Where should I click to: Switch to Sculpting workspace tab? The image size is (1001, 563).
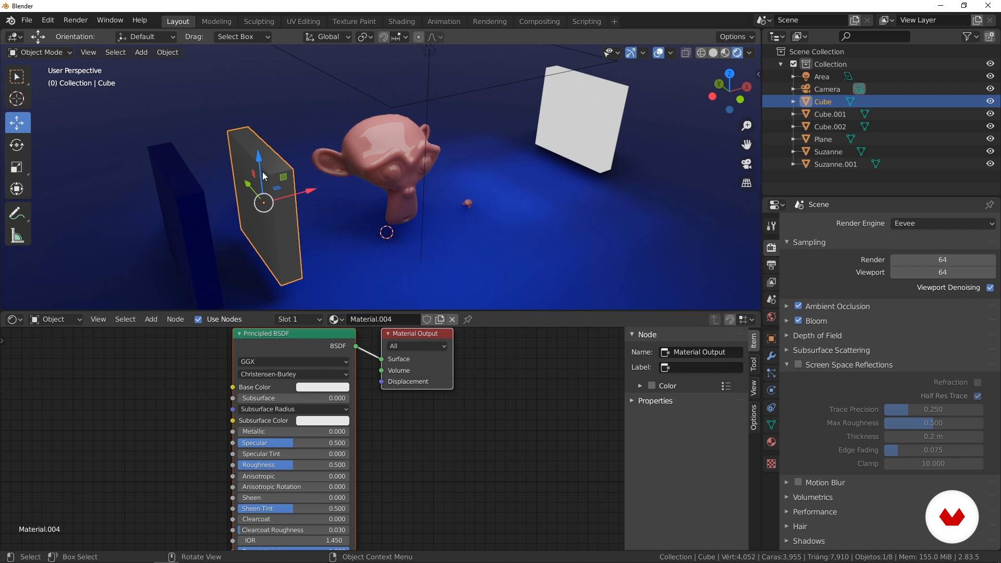pos(259,21)
